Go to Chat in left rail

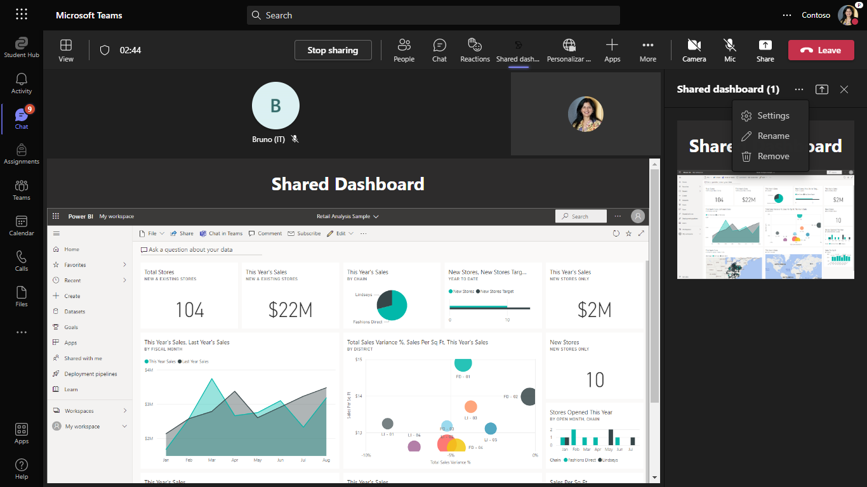(22, 119)
